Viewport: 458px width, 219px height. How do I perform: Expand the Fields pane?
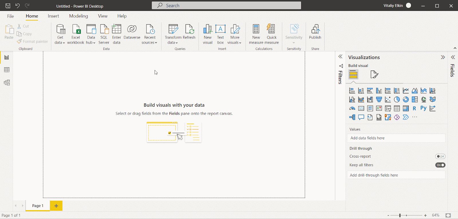[x=453, y=57]
